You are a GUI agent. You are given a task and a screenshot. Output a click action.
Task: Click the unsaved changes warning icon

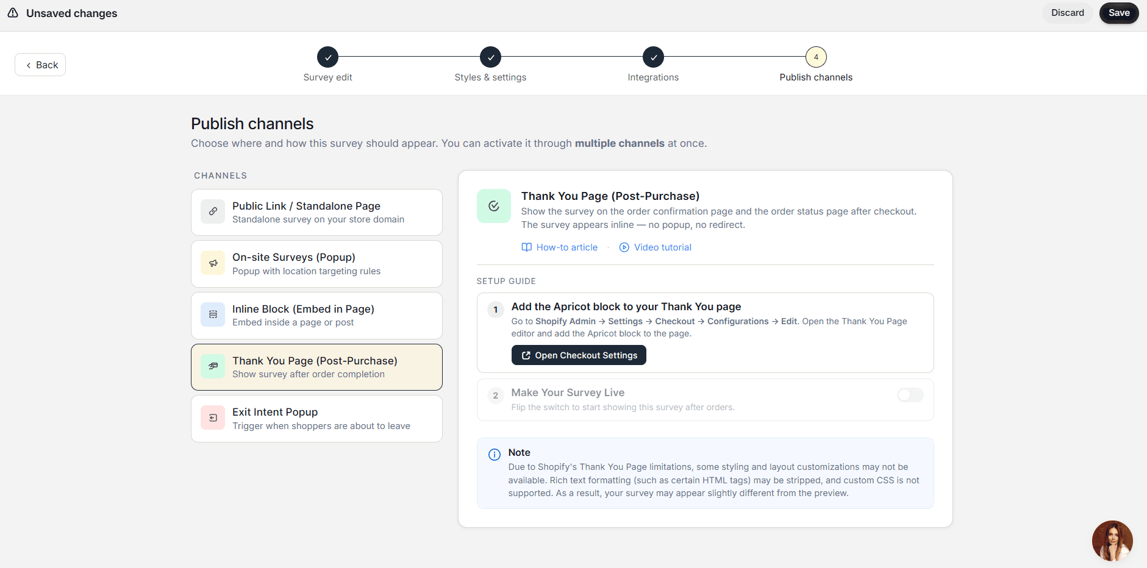click(13, 13)
